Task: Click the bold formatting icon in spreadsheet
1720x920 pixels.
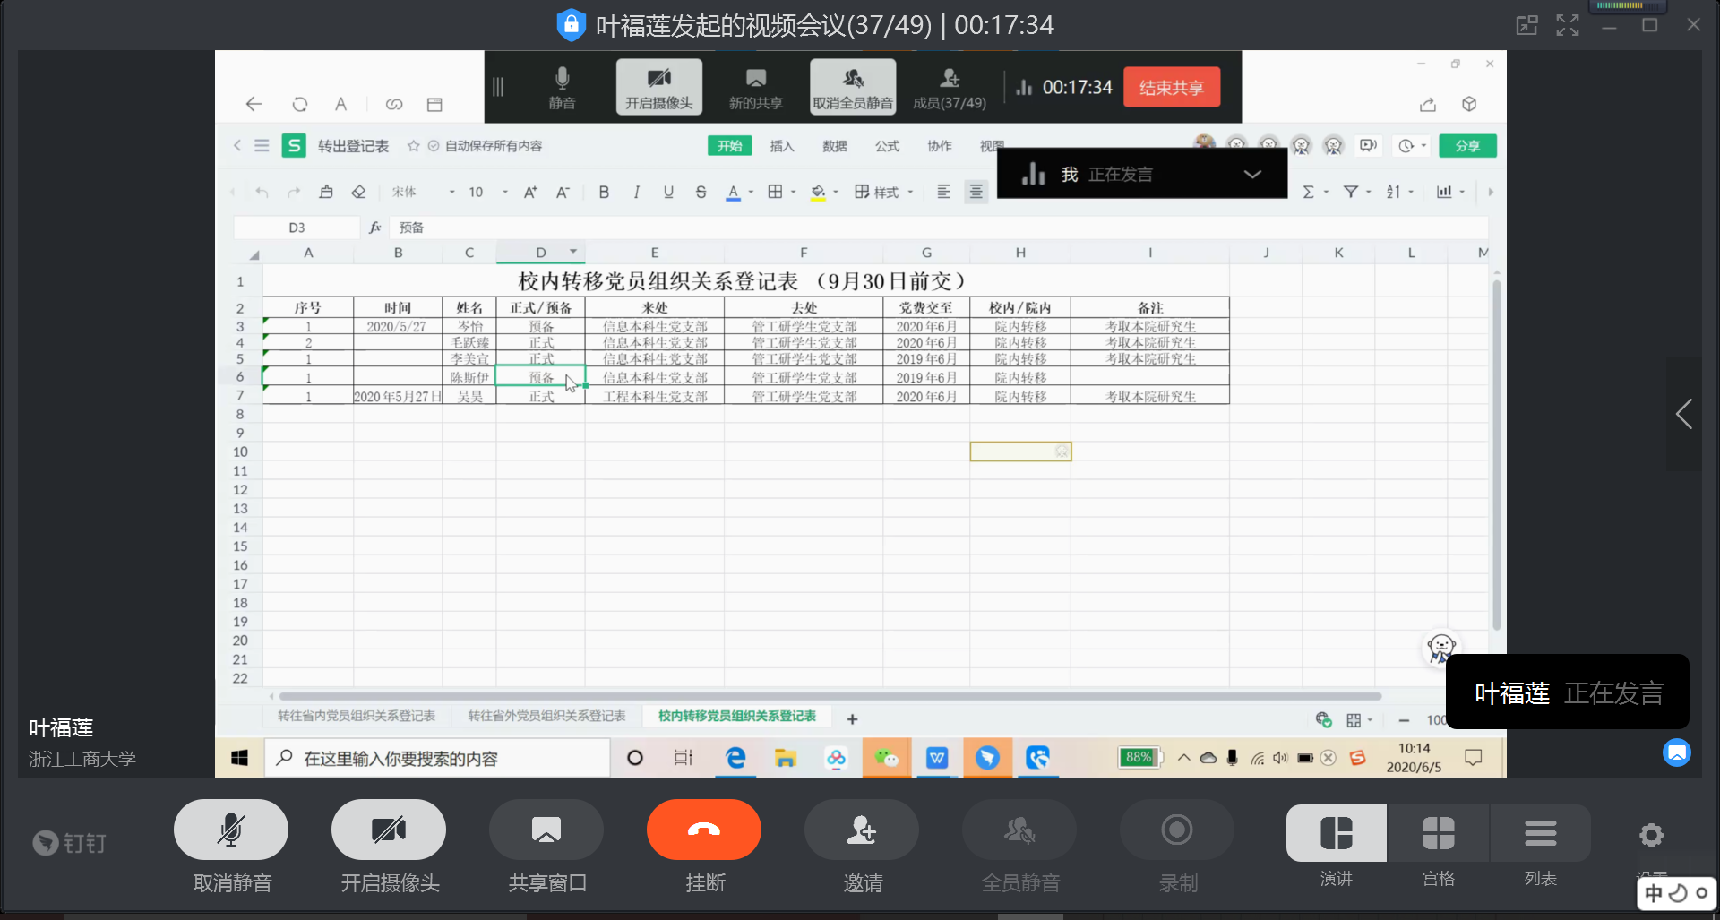Action: tap(604, 192)
